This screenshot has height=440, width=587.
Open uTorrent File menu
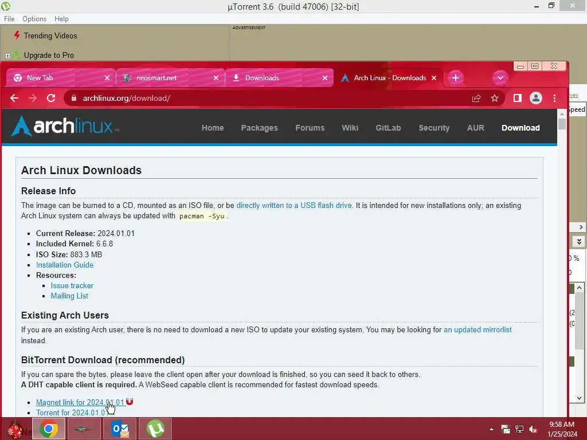click(x=9, y=19)
